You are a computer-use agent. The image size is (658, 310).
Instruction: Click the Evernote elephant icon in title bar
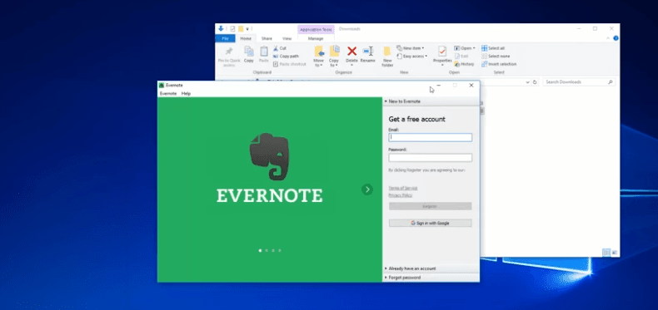coord(161,85)
